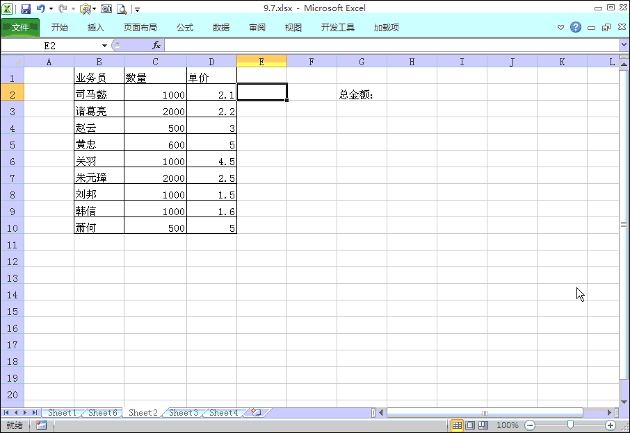The height and width of the screenshot is (433, 630).
Task: Click previous sheet tab navigation arrow
Action: point(16,412)
